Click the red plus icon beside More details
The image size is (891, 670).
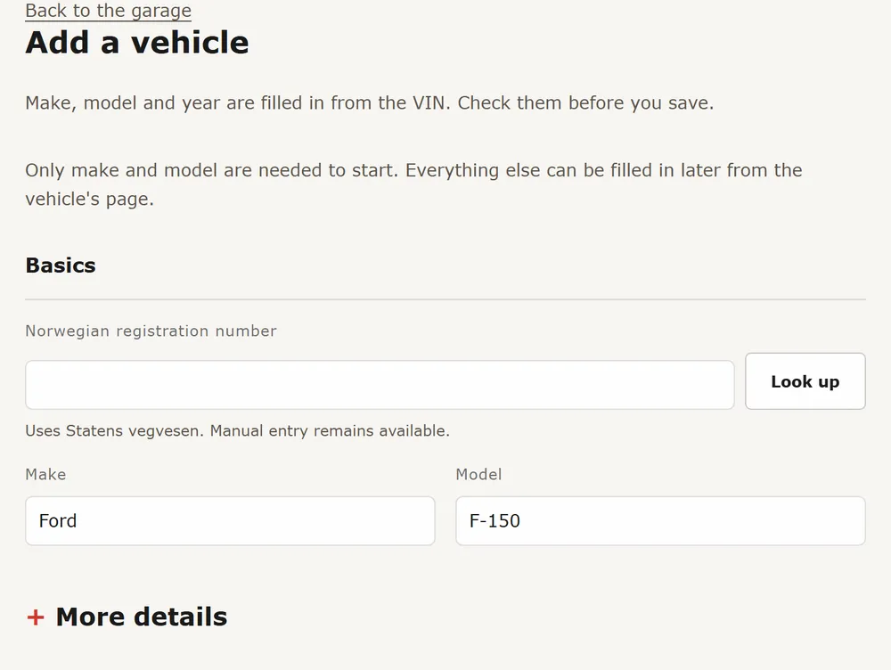tap(36, 617)
